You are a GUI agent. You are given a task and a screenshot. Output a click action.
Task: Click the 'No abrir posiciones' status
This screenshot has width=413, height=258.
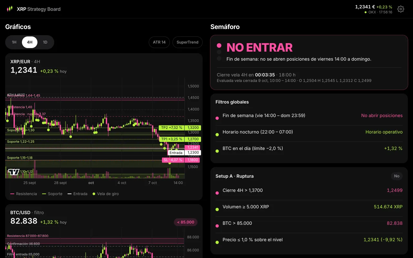click(382, 115)
